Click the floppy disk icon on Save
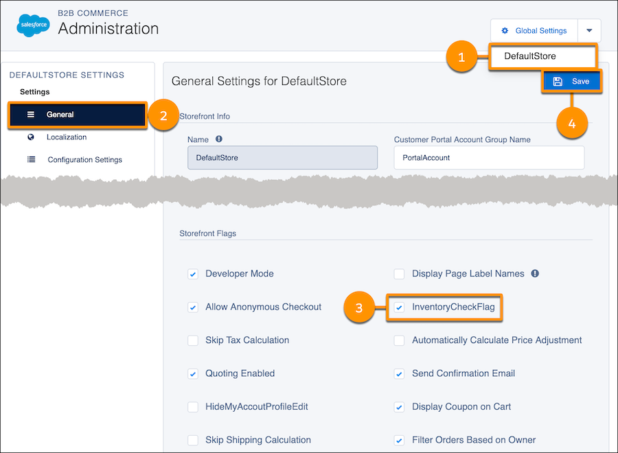The height and width of the screenshot is (453, 618). 558,80
